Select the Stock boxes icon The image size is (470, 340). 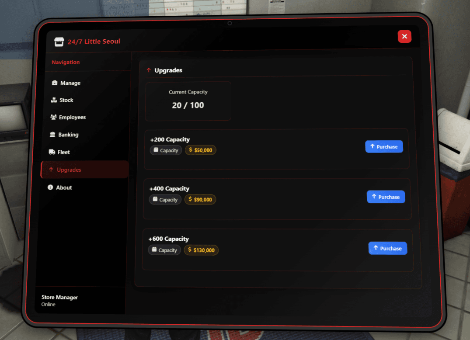pyautogui.click(x=53, y=100)
